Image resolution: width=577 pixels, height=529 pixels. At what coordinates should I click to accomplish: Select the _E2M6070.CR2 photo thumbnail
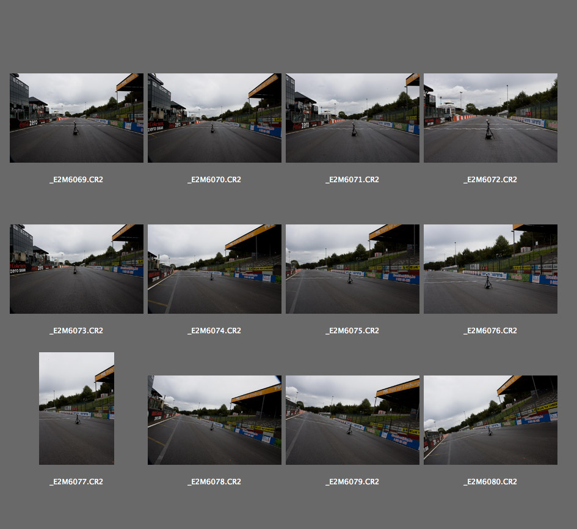214,118
